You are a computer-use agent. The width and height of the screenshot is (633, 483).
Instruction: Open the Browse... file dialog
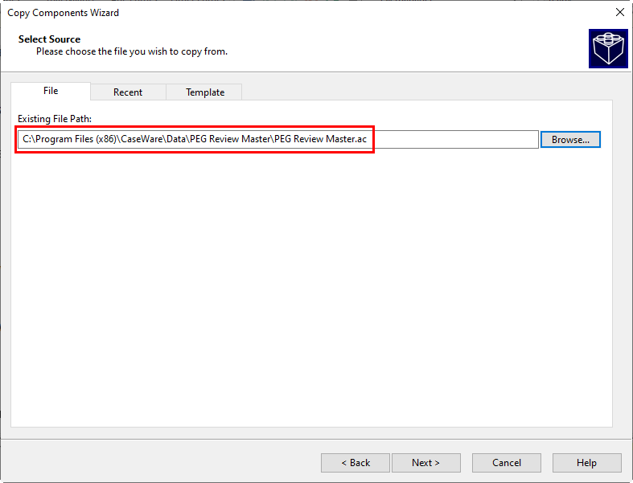click(x=570, y=140)
